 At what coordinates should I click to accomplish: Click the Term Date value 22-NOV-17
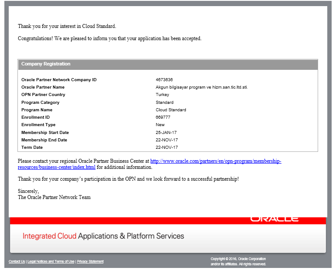167,148
